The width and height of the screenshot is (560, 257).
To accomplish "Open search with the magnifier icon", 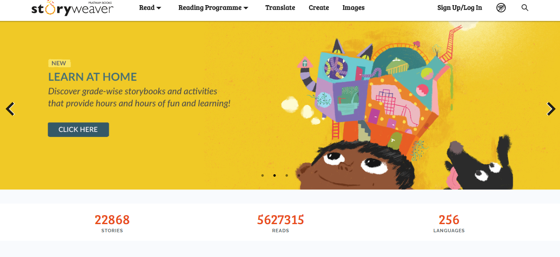I will point(525,8).
